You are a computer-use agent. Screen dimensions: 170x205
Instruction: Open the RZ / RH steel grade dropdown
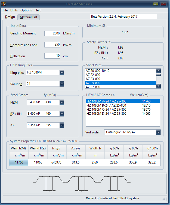click(x=62, y=114)
